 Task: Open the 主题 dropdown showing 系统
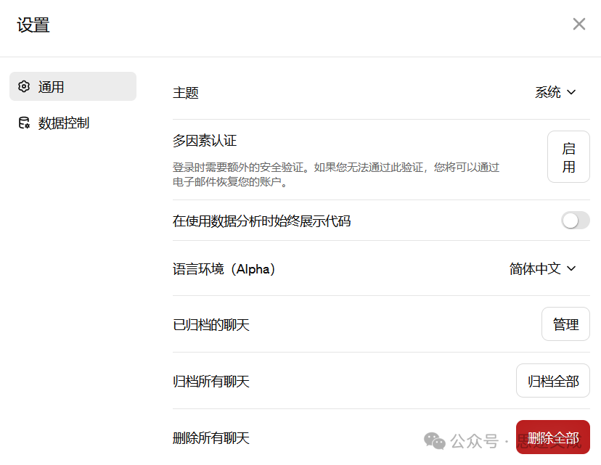[x=555, y=93]
